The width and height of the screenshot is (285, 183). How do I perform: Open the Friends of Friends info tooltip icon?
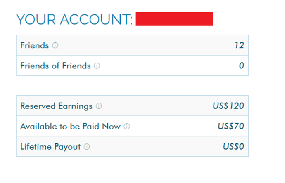[97, 66]
